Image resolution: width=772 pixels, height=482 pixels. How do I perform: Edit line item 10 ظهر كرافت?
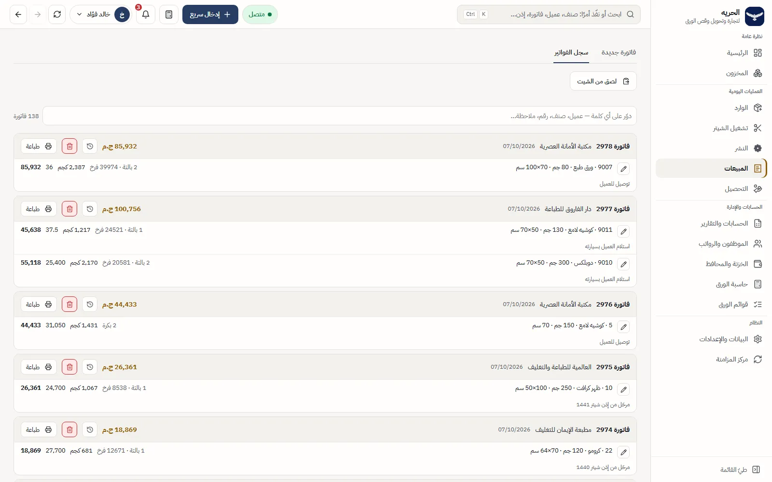[x=623, y=389]
